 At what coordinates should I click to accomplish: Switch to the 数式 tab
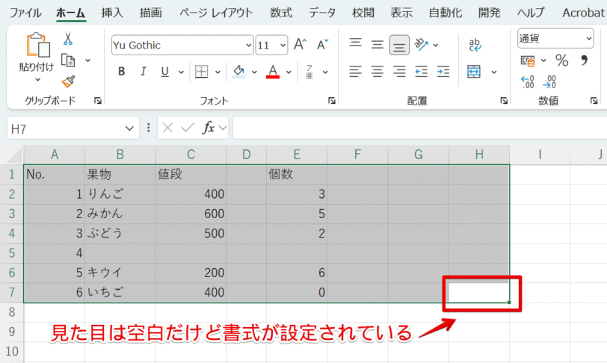281,13
